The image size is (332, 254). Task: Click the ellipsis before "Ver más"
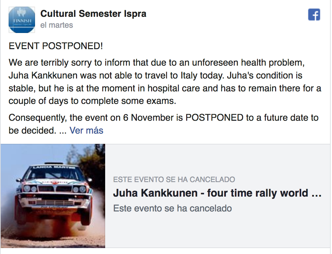[62, 131]
